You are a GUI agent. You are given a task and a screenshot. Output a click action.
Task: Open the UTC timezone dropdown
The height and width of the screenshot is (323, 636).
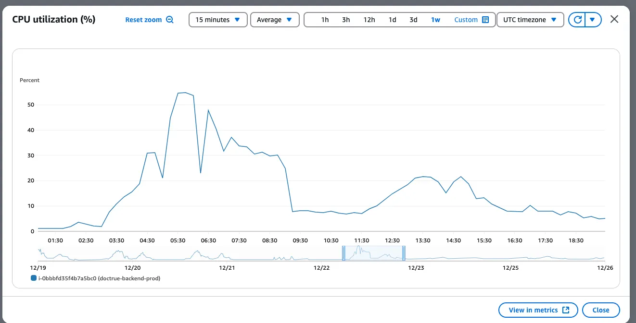pos(529,20)
